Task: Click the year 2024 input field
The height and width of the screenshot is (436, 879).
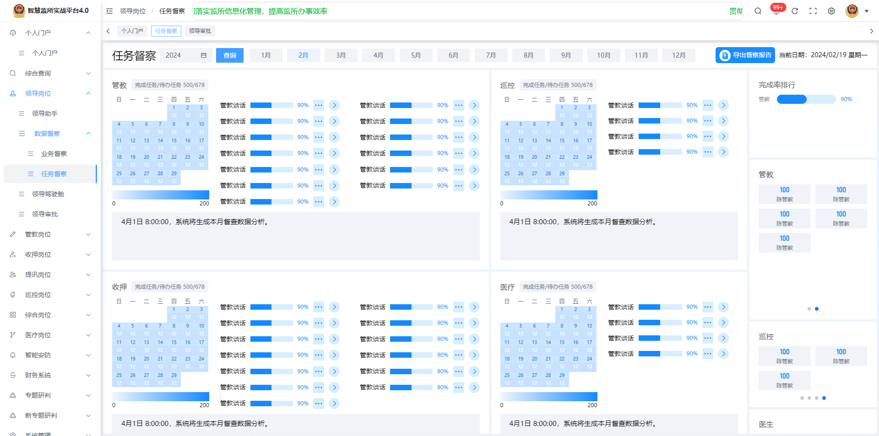Action: click(186, 55)
